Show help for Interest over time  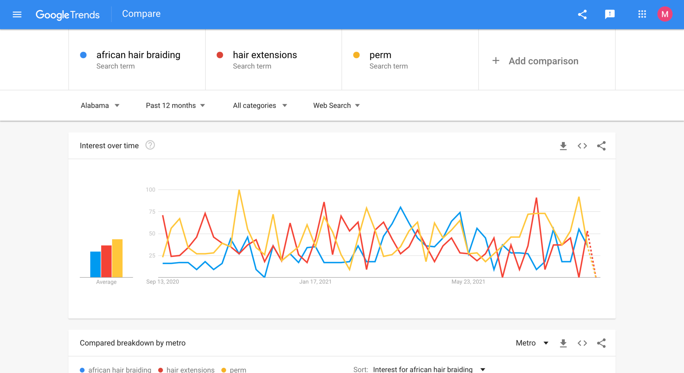150,145
